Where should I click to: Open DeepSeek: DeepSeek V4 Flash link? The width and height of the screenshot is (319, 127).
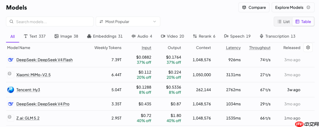[45, 60]
